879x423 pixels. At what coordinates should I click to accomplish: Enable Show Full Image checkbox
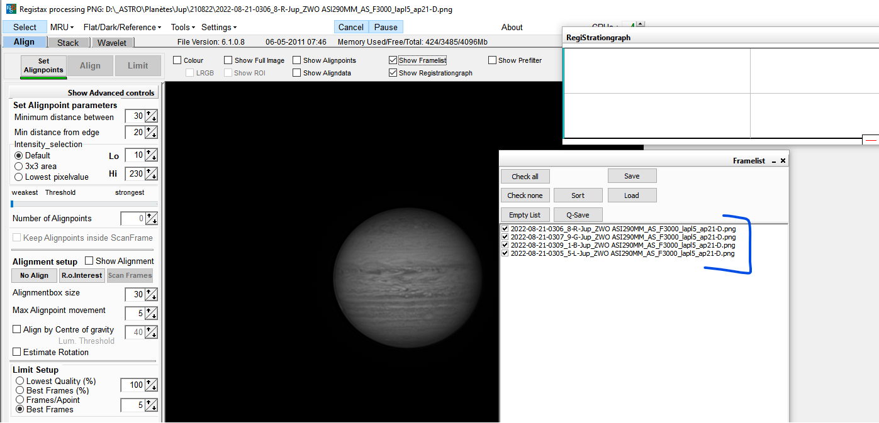tap(228, 60)
